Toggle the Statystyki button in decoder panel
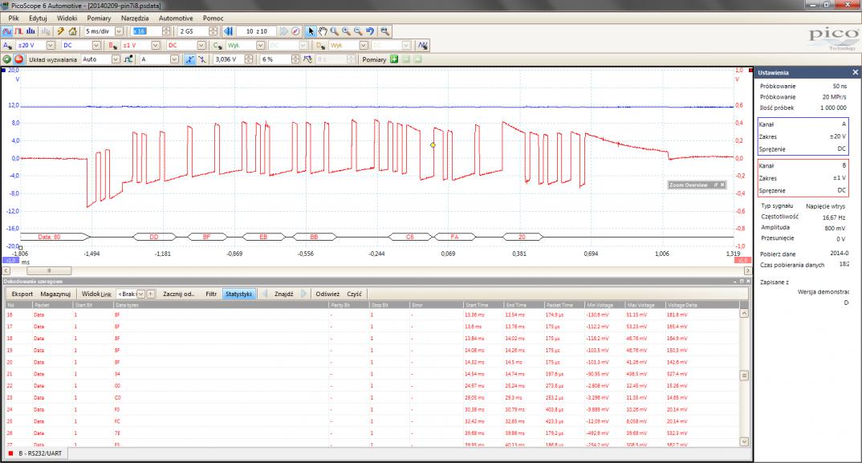Image resolution: width=862 pixels, height=463 pixels. [238, 294]
